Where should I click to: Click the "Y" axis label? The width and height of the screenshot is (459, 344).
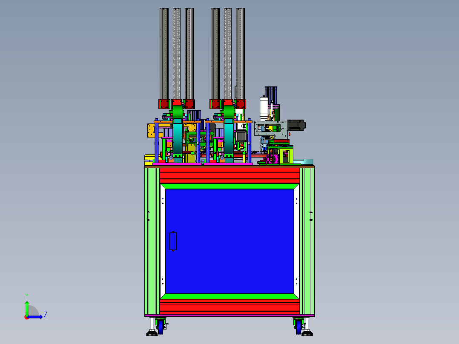pos(27,296)
